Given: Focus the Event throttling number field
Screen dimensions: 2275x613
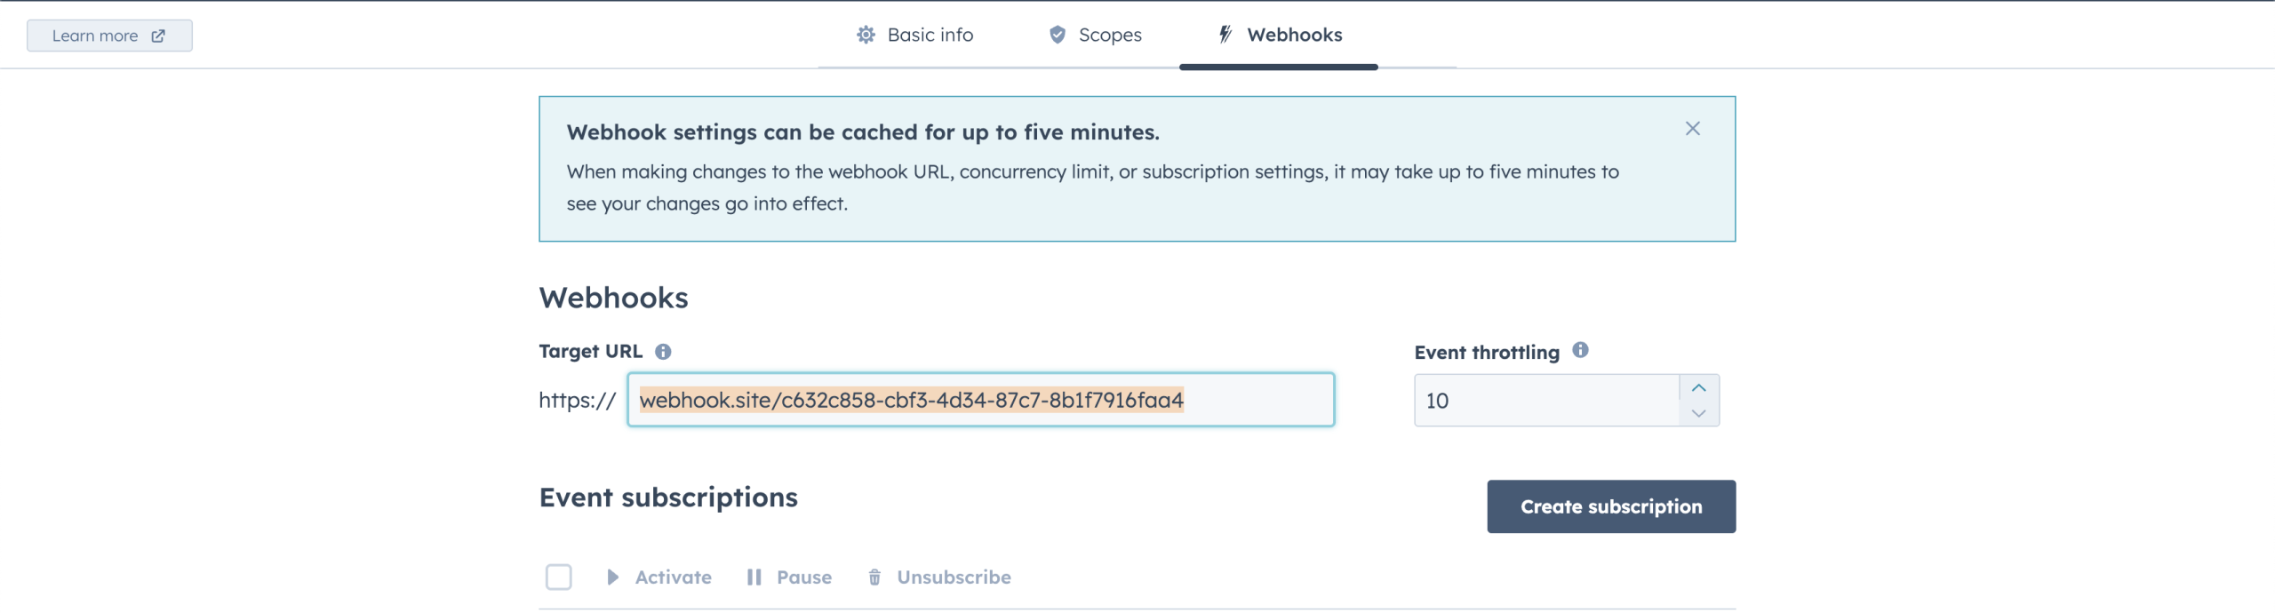Looking at the screenshot, I should 1547,401.
